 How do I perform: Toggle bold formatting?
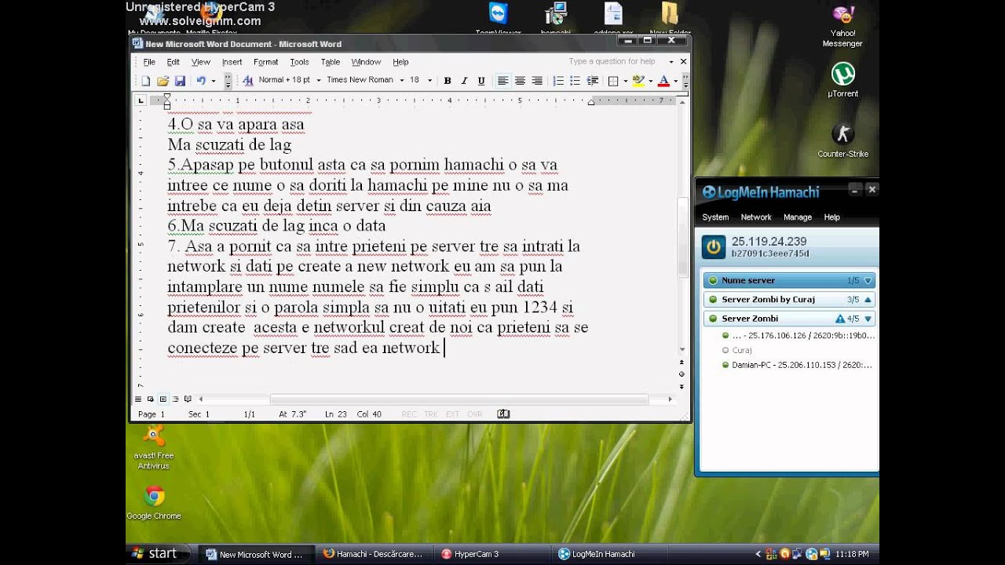448,81
